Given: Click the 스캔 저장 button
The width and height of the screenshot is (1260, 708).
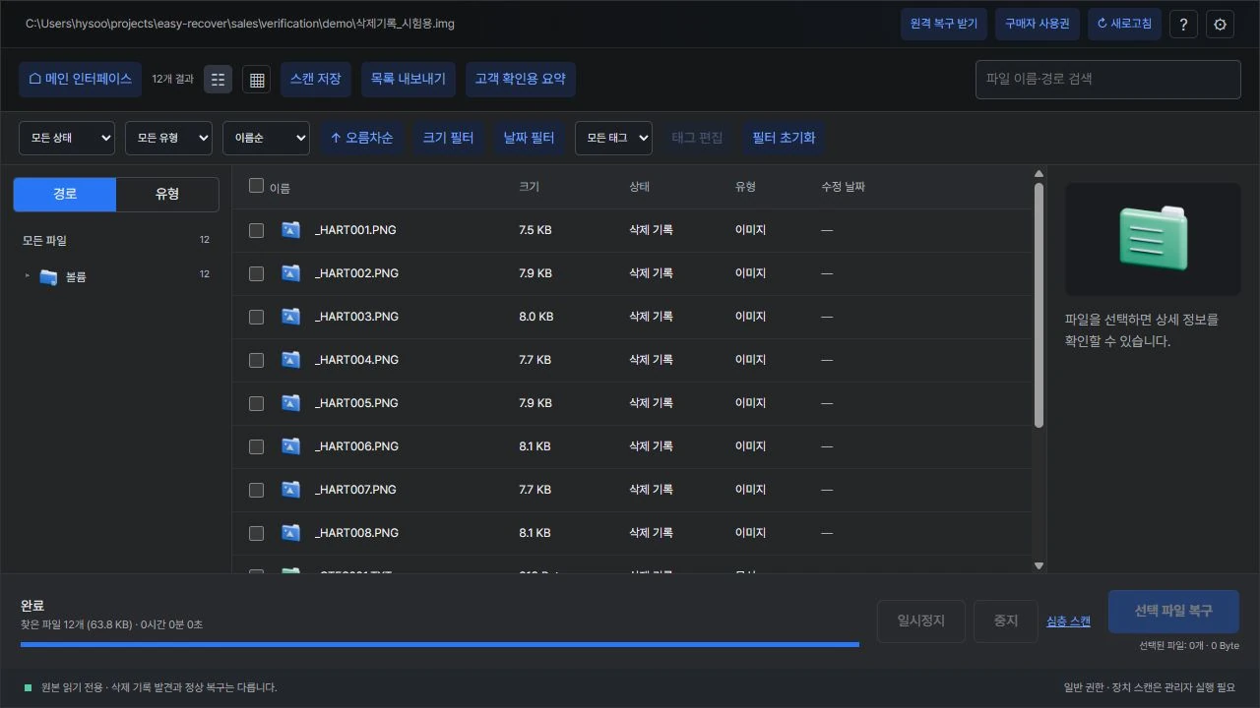Looking at the screenshot, I should click(x=316, y=80).
